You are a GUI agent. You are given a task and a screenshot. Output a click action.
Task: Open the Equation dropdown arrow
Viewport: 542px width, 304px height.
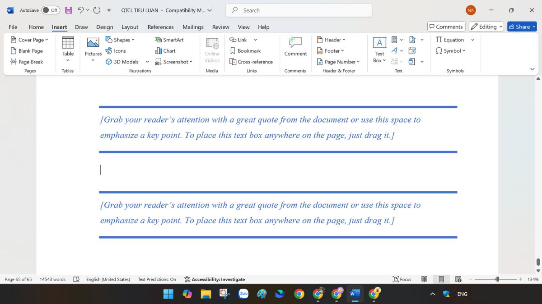coord(472,40)
